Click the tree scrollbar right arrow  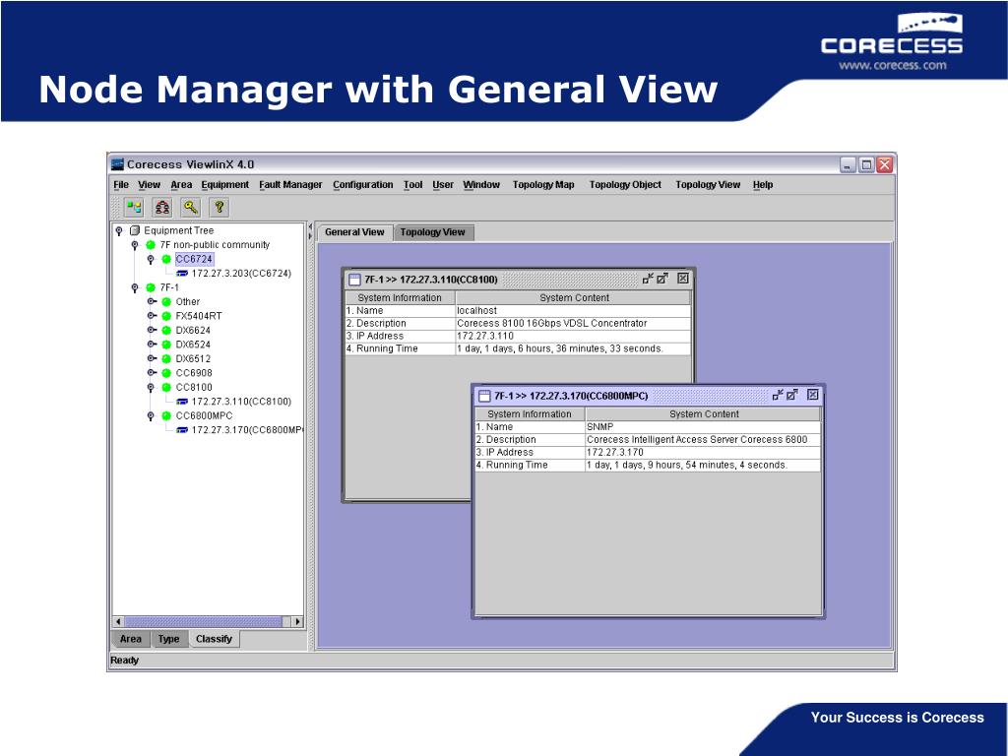297,622
